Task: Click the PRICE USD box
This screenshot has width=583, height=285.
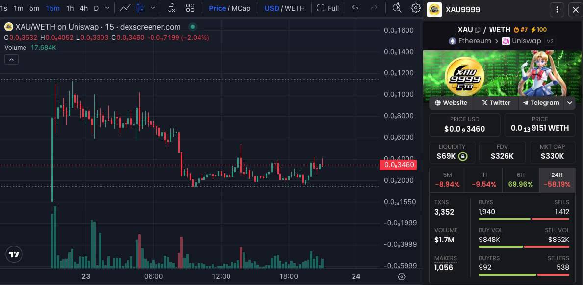Action: point(464,125)
